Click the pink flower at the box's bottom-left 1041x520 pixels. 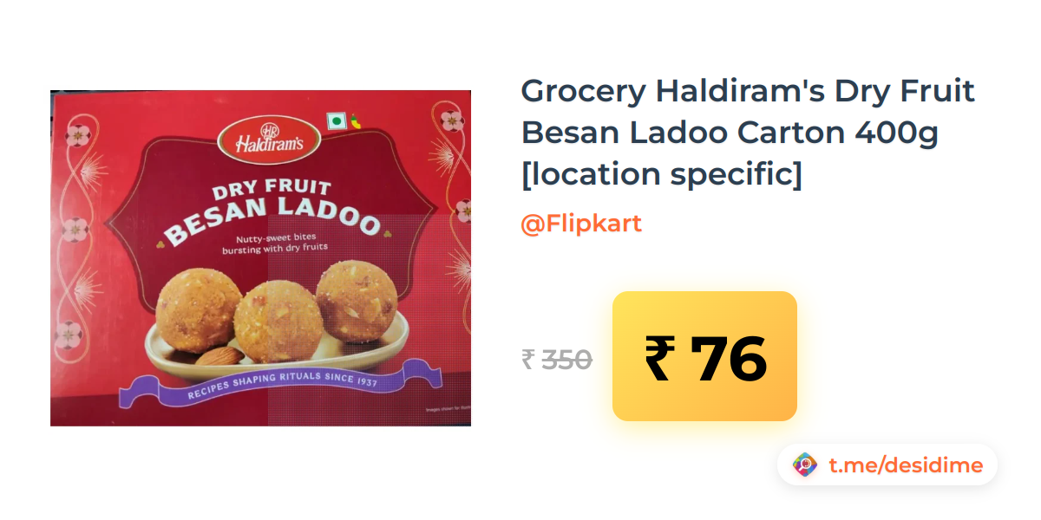click(69, 333)
